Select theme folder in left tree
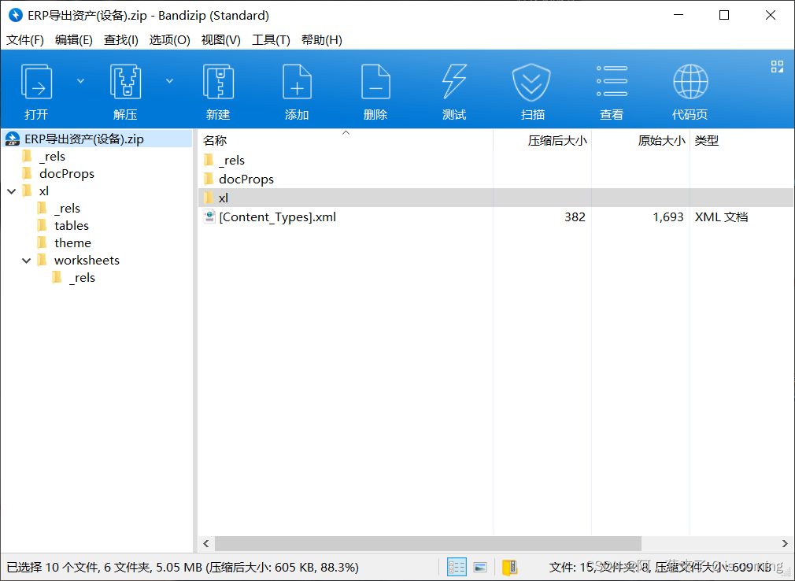795x581 pixels. click(72, 242)
